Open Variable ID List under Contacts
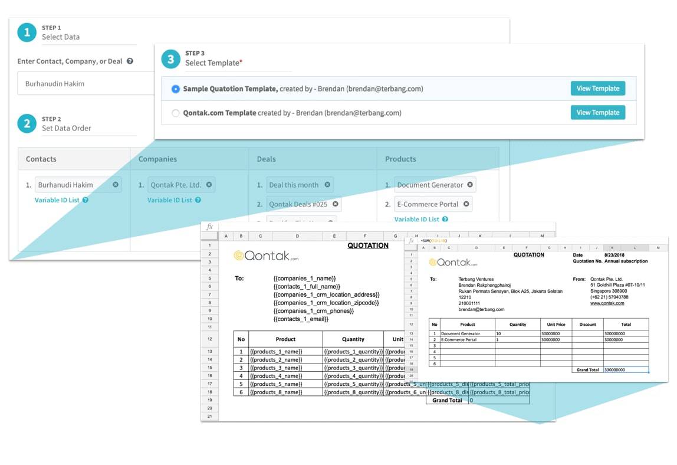 coord(57,200)
